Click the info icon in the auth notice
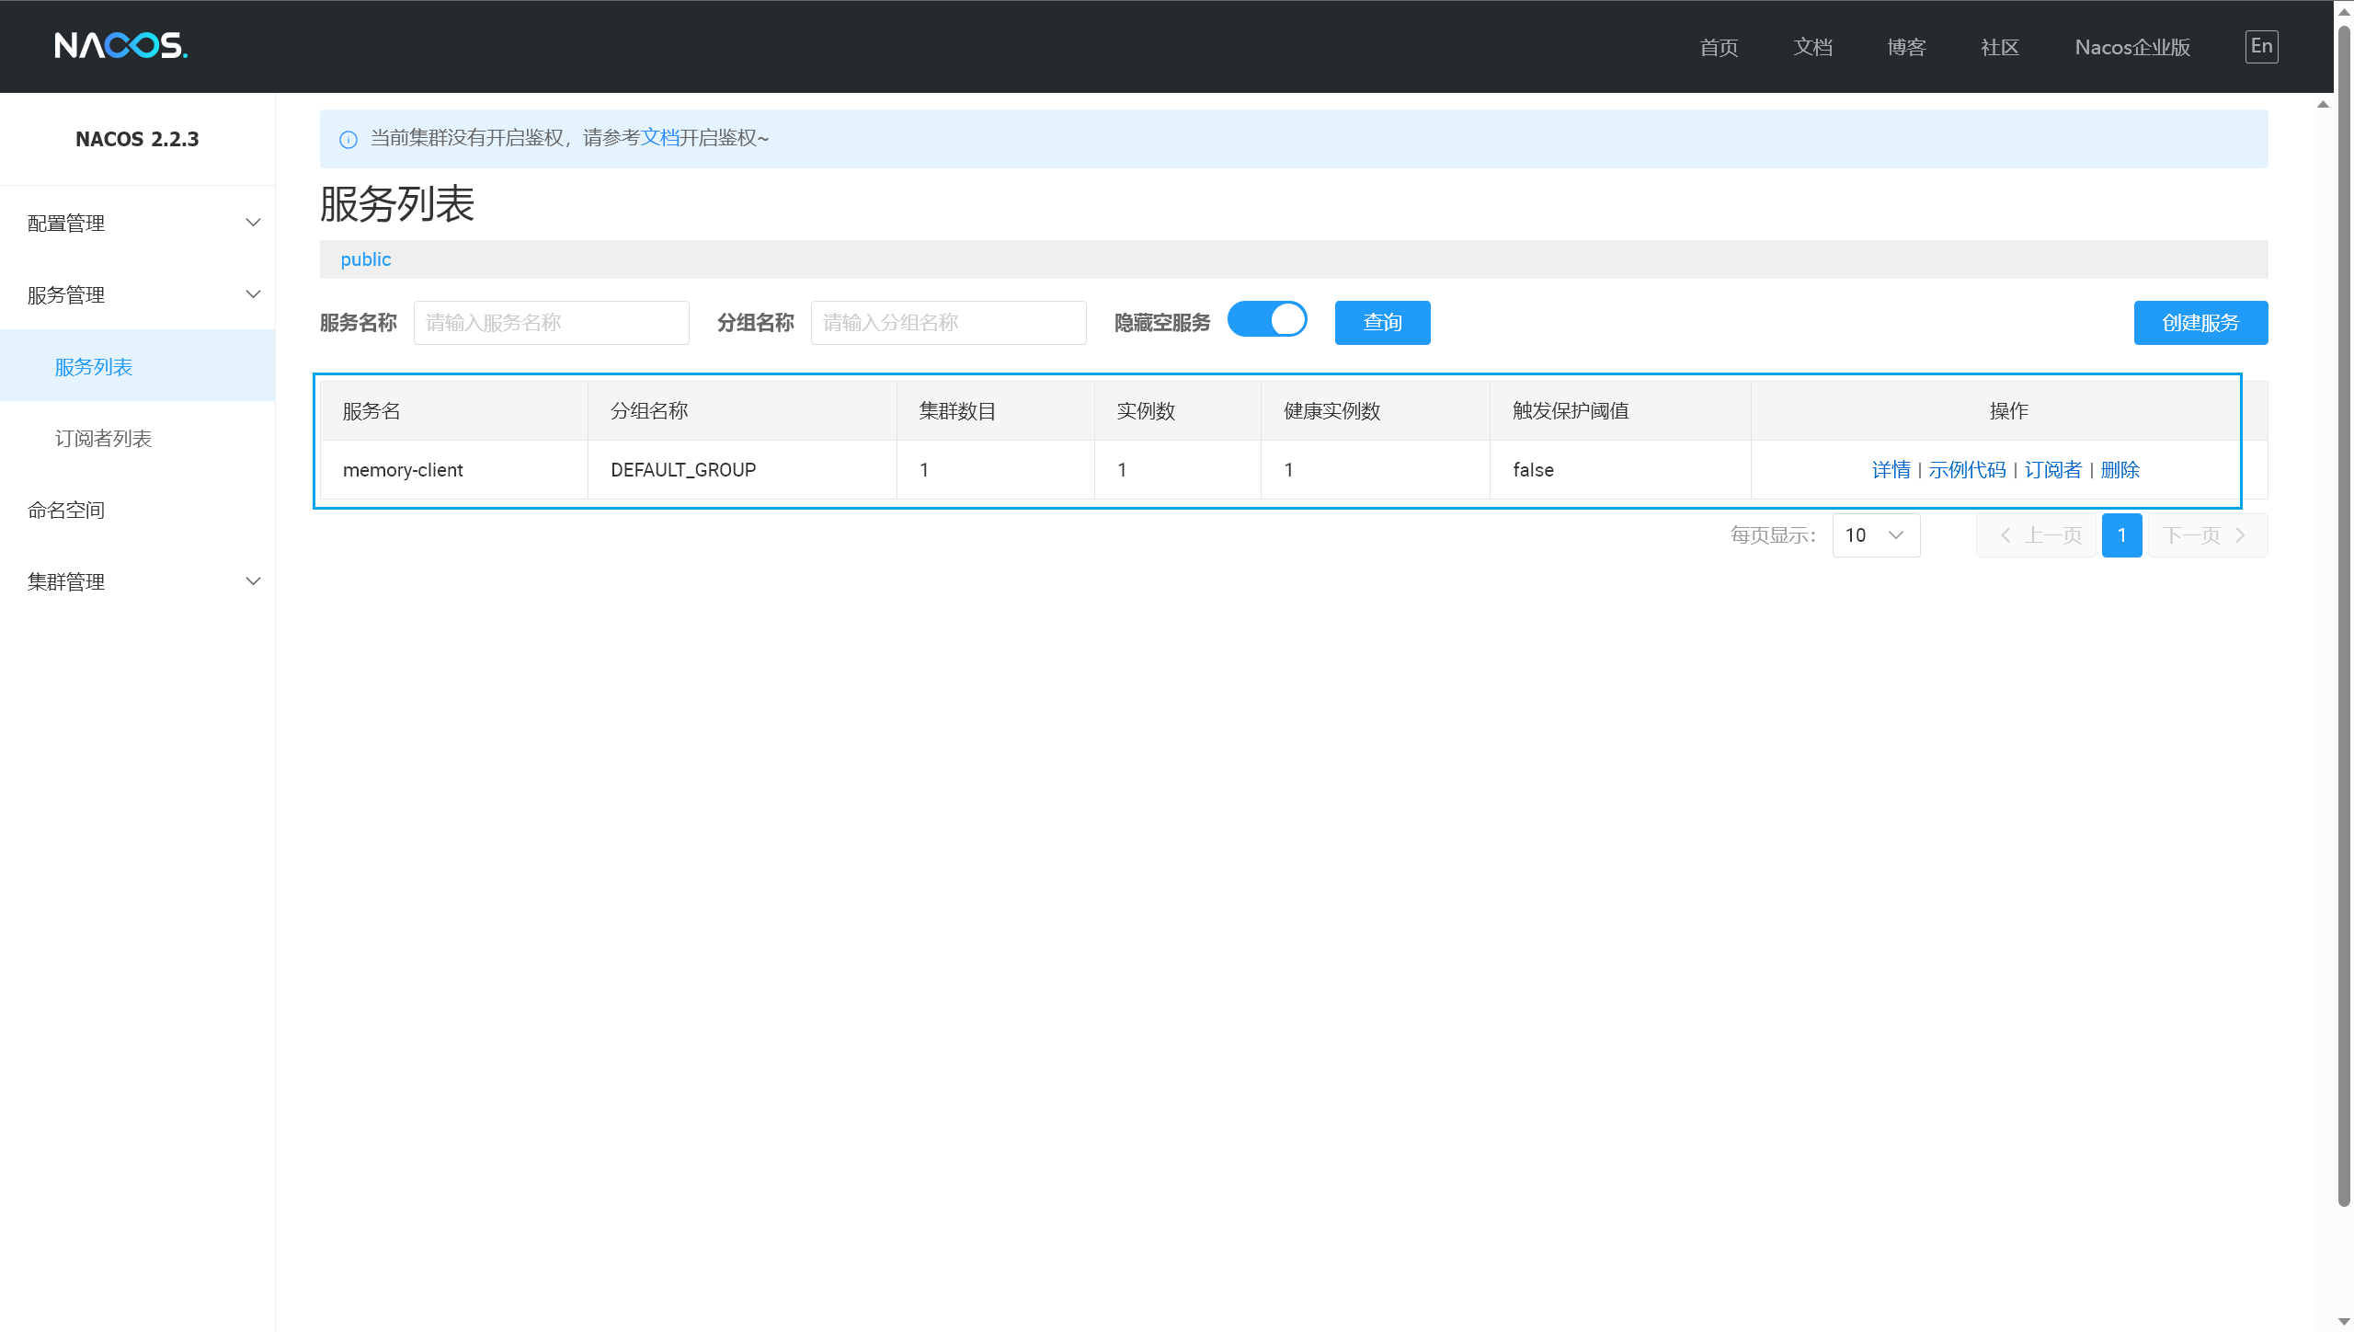 (x=349, y=140)
